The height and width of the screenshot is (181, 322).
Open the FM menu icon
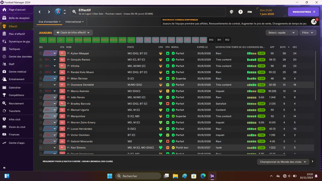(250, 12)
